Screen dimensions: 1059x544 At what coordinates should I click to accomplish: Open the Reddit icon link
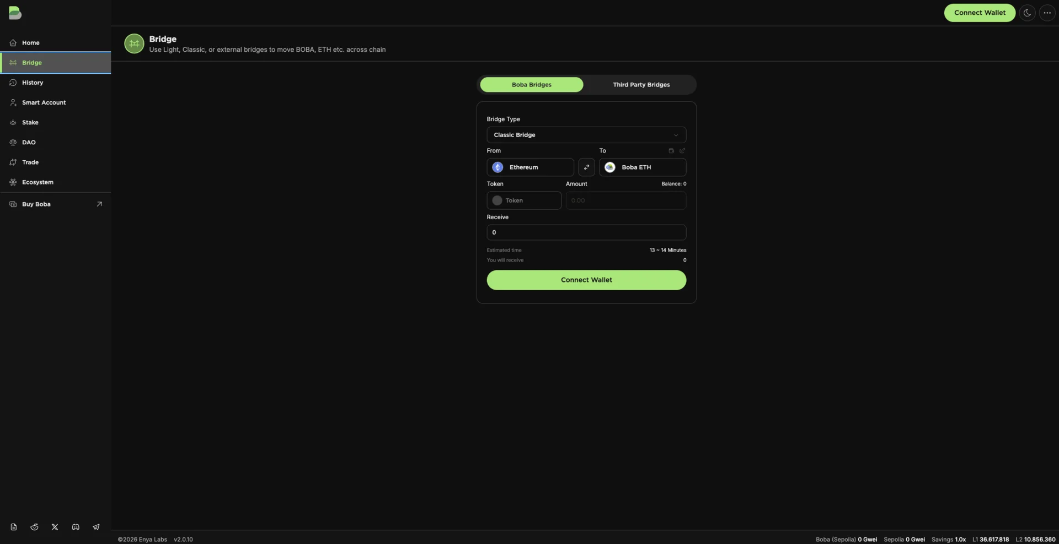pos(34,527)
